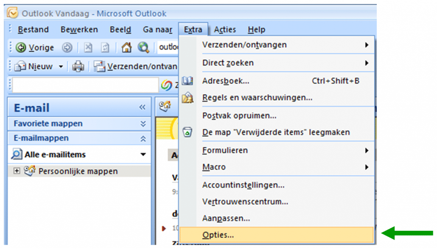Click the trash icon beside Verwijderde items leegmaken
437x249 pixels.
187,132
